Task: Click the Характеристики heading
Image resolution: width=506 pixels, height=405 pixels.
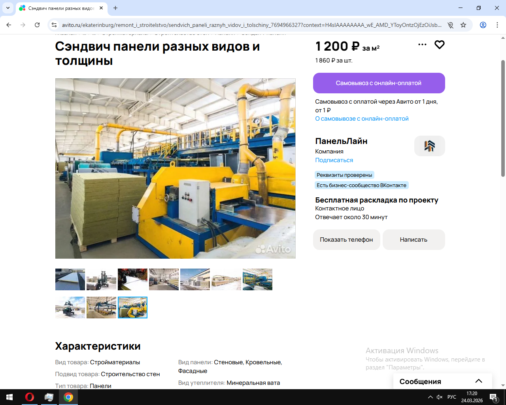Action: click(98, 346)
